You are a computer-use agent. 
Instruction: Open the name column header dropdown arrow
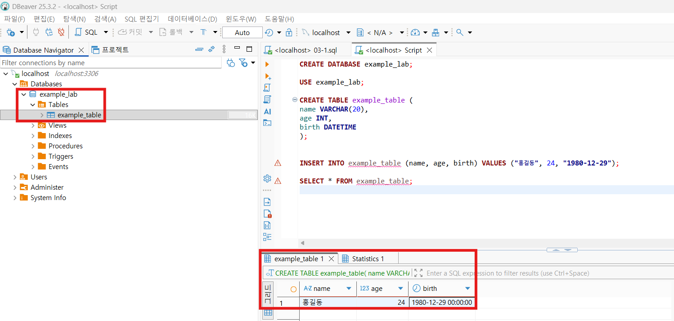pyautogui.click(x=349, y=289)
